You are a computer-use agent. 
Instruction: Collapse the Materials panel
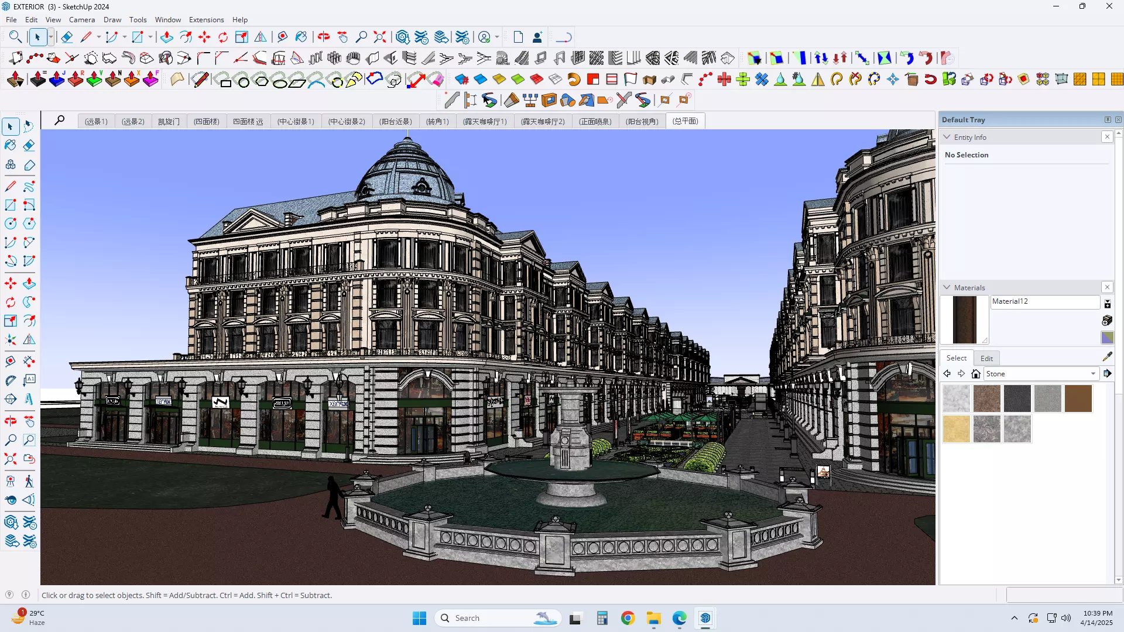coord(947,287)
